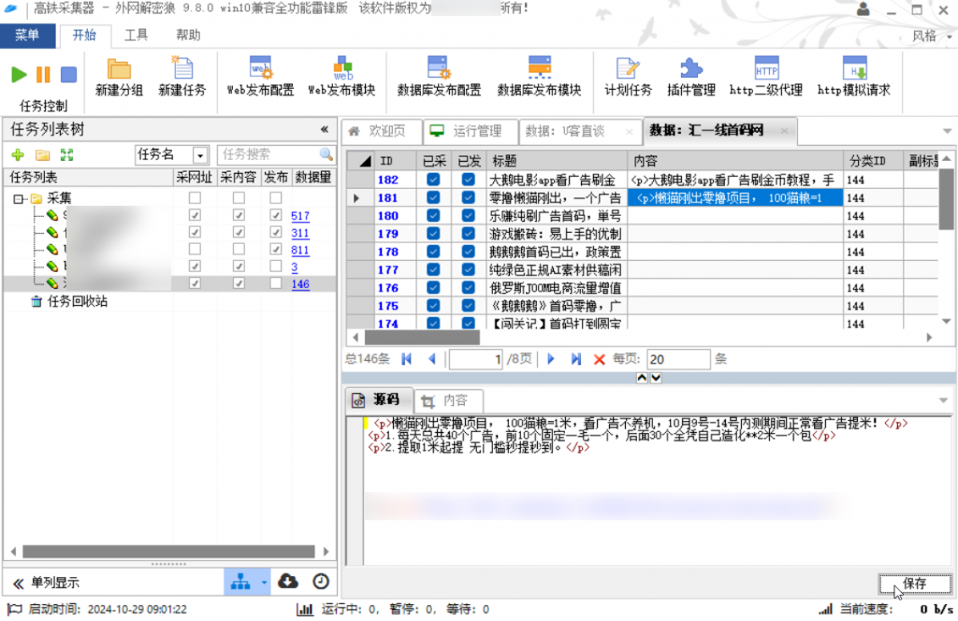Collapse the 任务列表树 panel with chevron
Screen dimensions: 958x621
pyautogui.click(x=325, y=130)
